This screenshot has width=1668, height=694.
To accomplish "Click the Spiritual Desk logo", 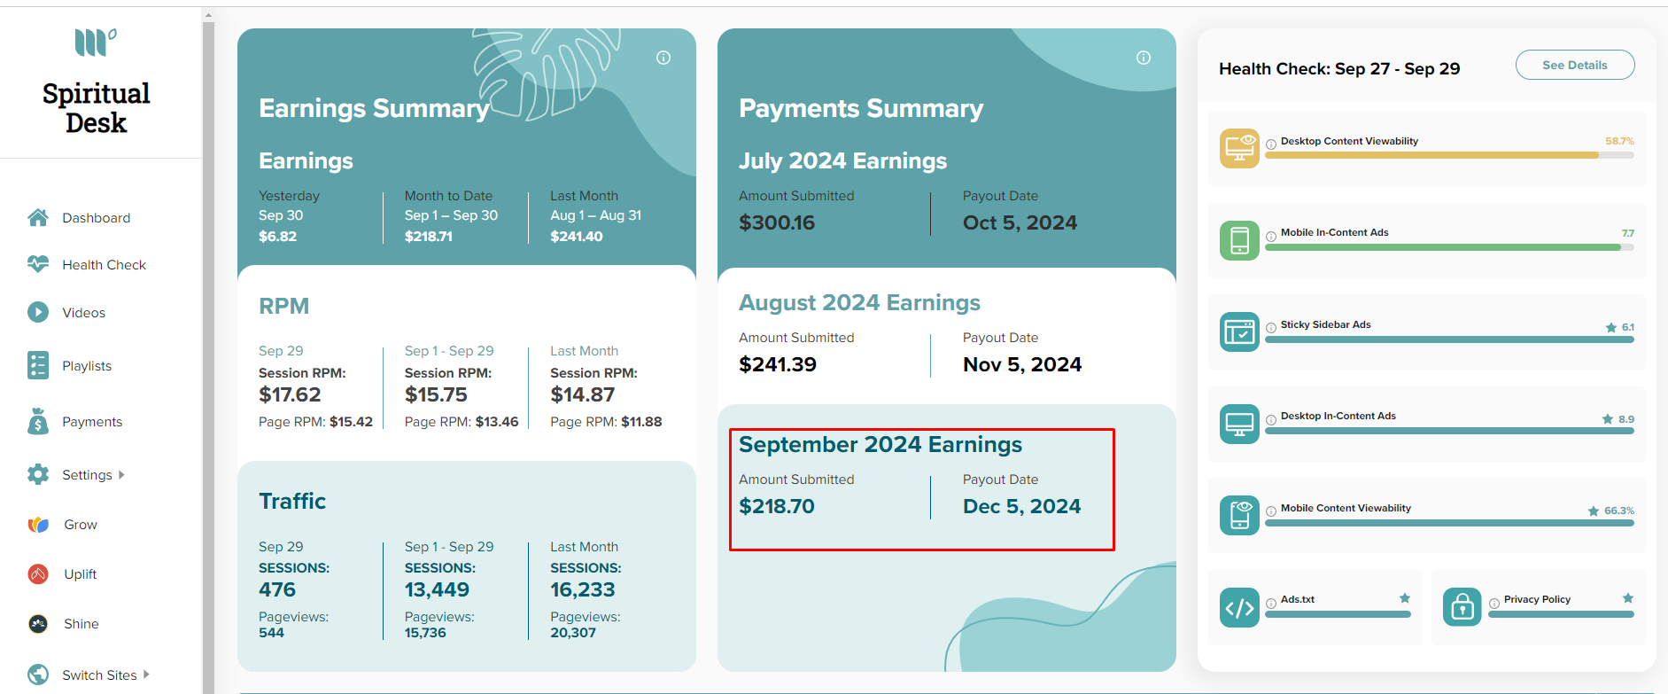I will [x=96, y=82].
